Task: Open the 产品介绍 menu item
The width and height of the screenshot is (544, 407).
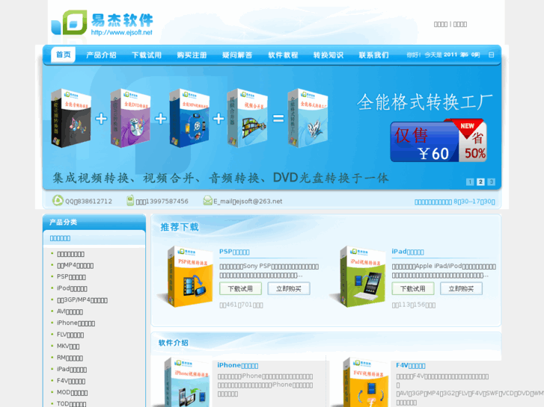Action: coord(101,55)
